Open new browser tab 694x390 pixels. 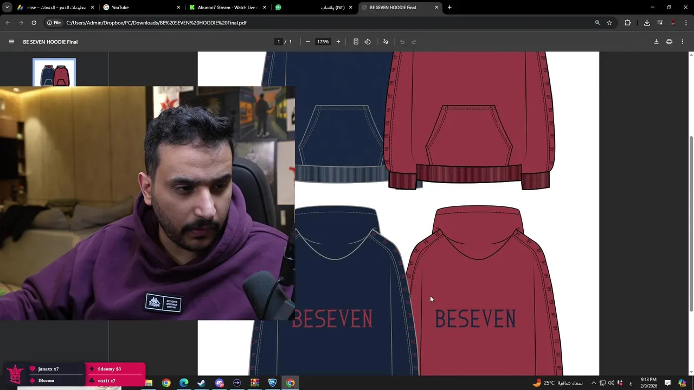pos(449,8)
